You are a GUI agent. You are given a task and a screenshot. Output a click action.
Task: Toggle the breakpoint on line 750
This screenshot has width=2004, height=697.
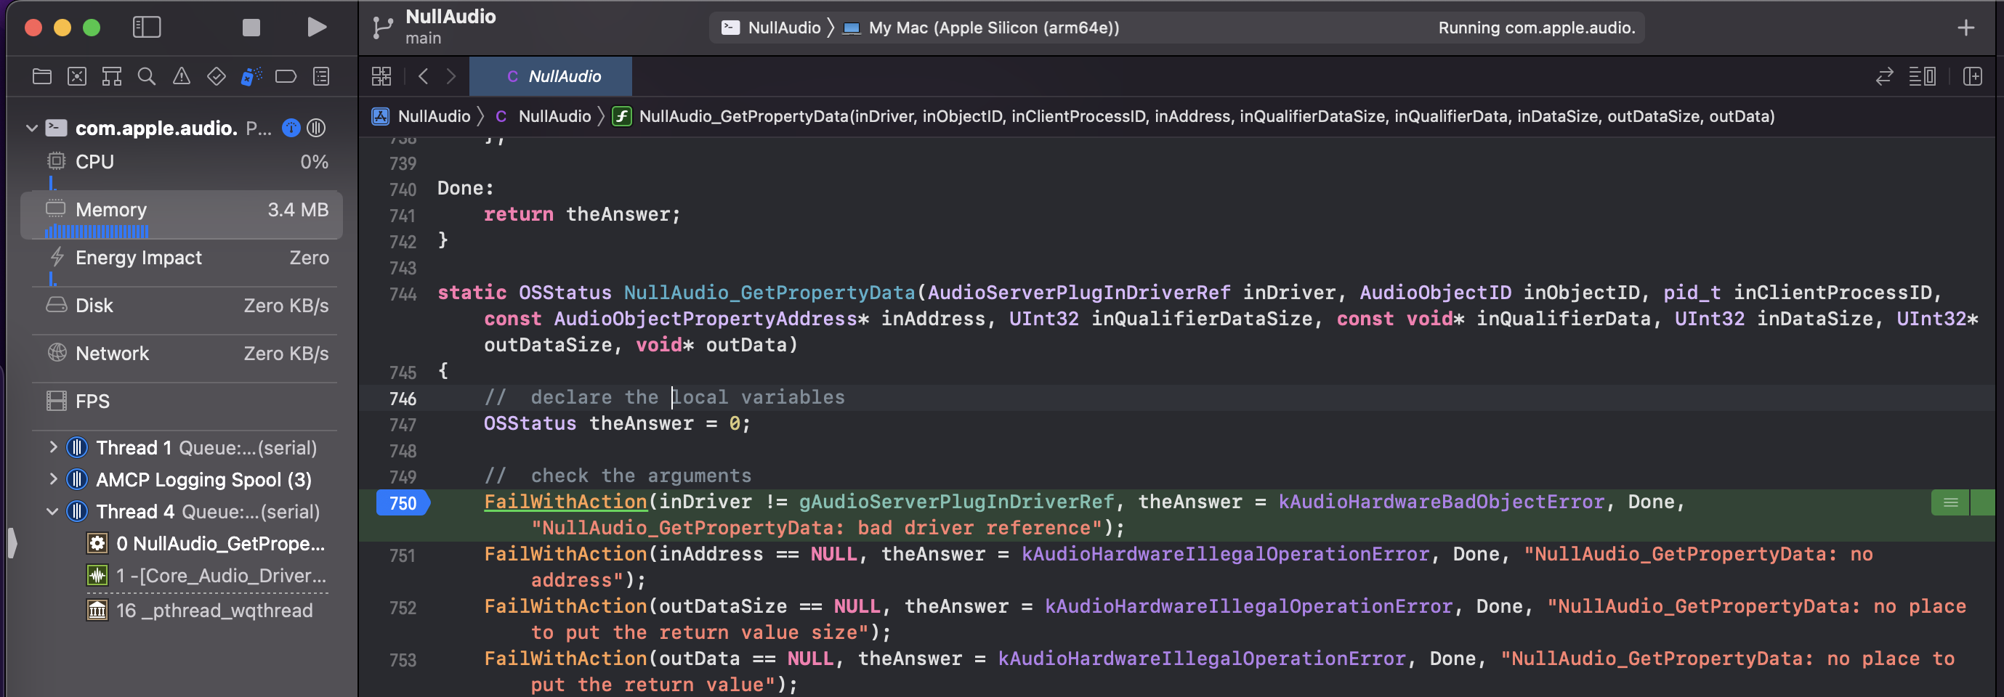tap(403, 502)
